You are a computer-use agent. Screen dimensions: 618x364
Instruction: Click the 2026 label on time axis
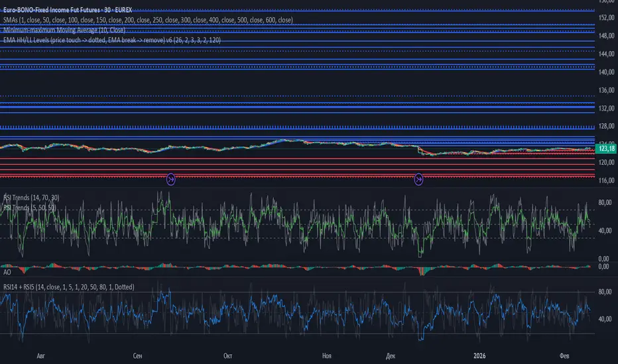click(479, 356)
